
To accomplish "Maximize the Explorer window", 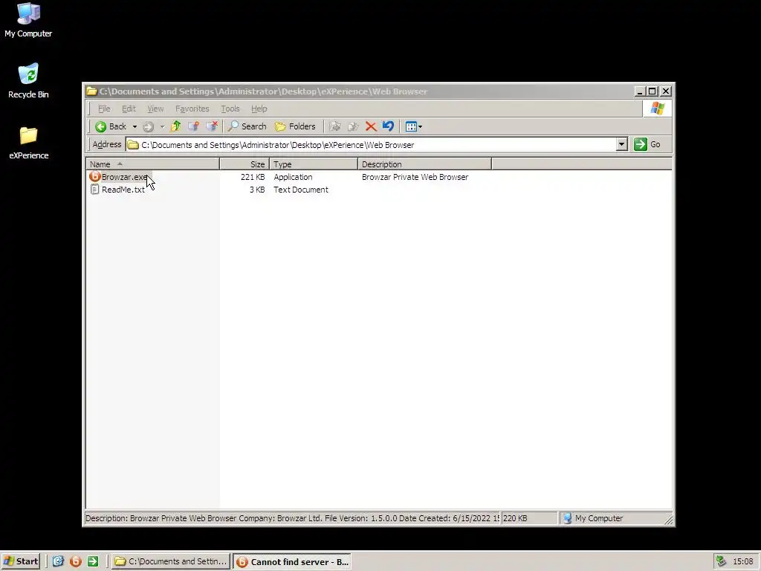I will [x=652, y=91].
